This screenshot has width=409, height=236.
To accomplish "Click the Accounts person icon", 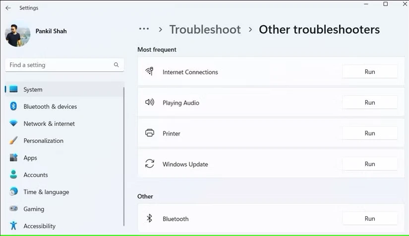I will tap(13, 174).
